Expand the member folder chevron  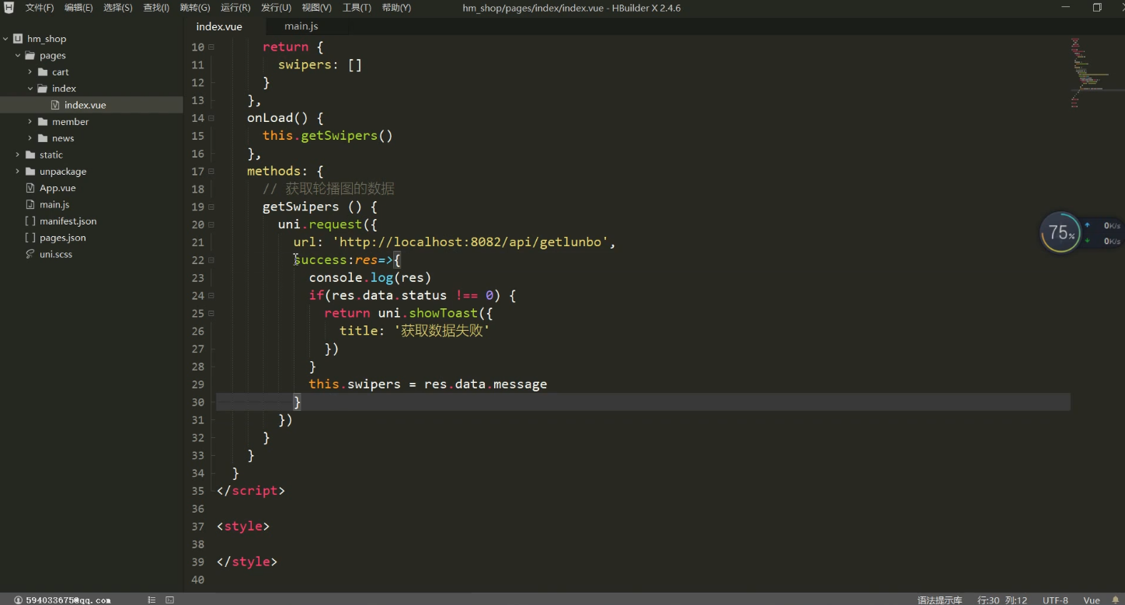(x=30, y=121)
